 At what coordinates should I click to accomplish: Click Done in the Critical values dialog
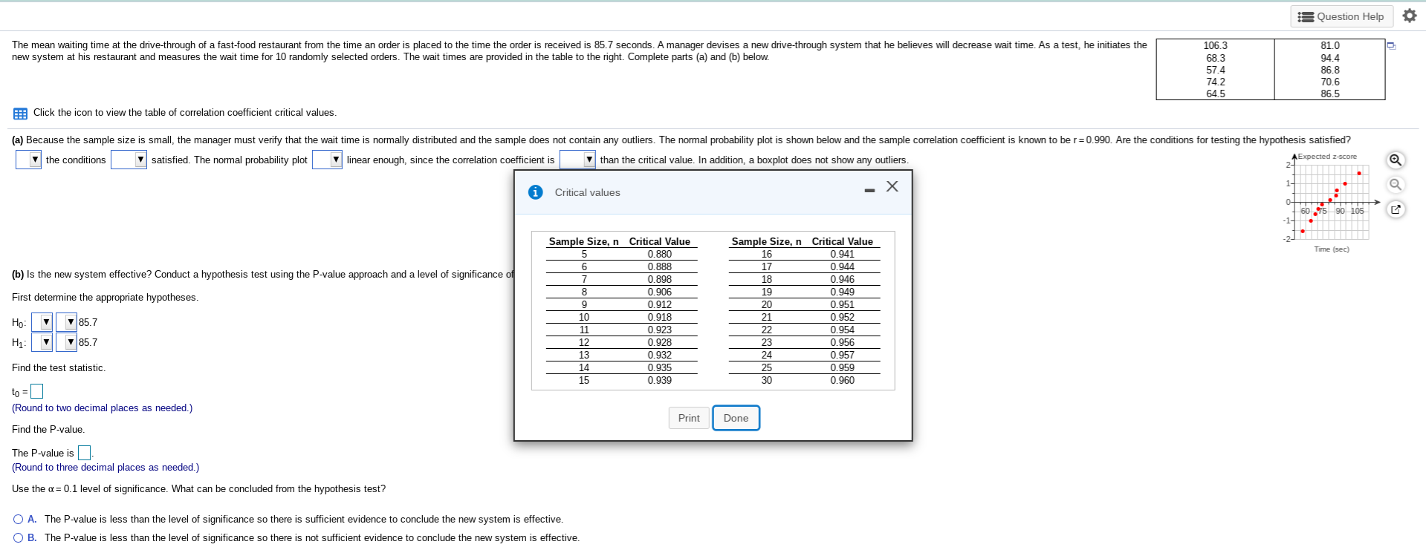click(736, 418)
